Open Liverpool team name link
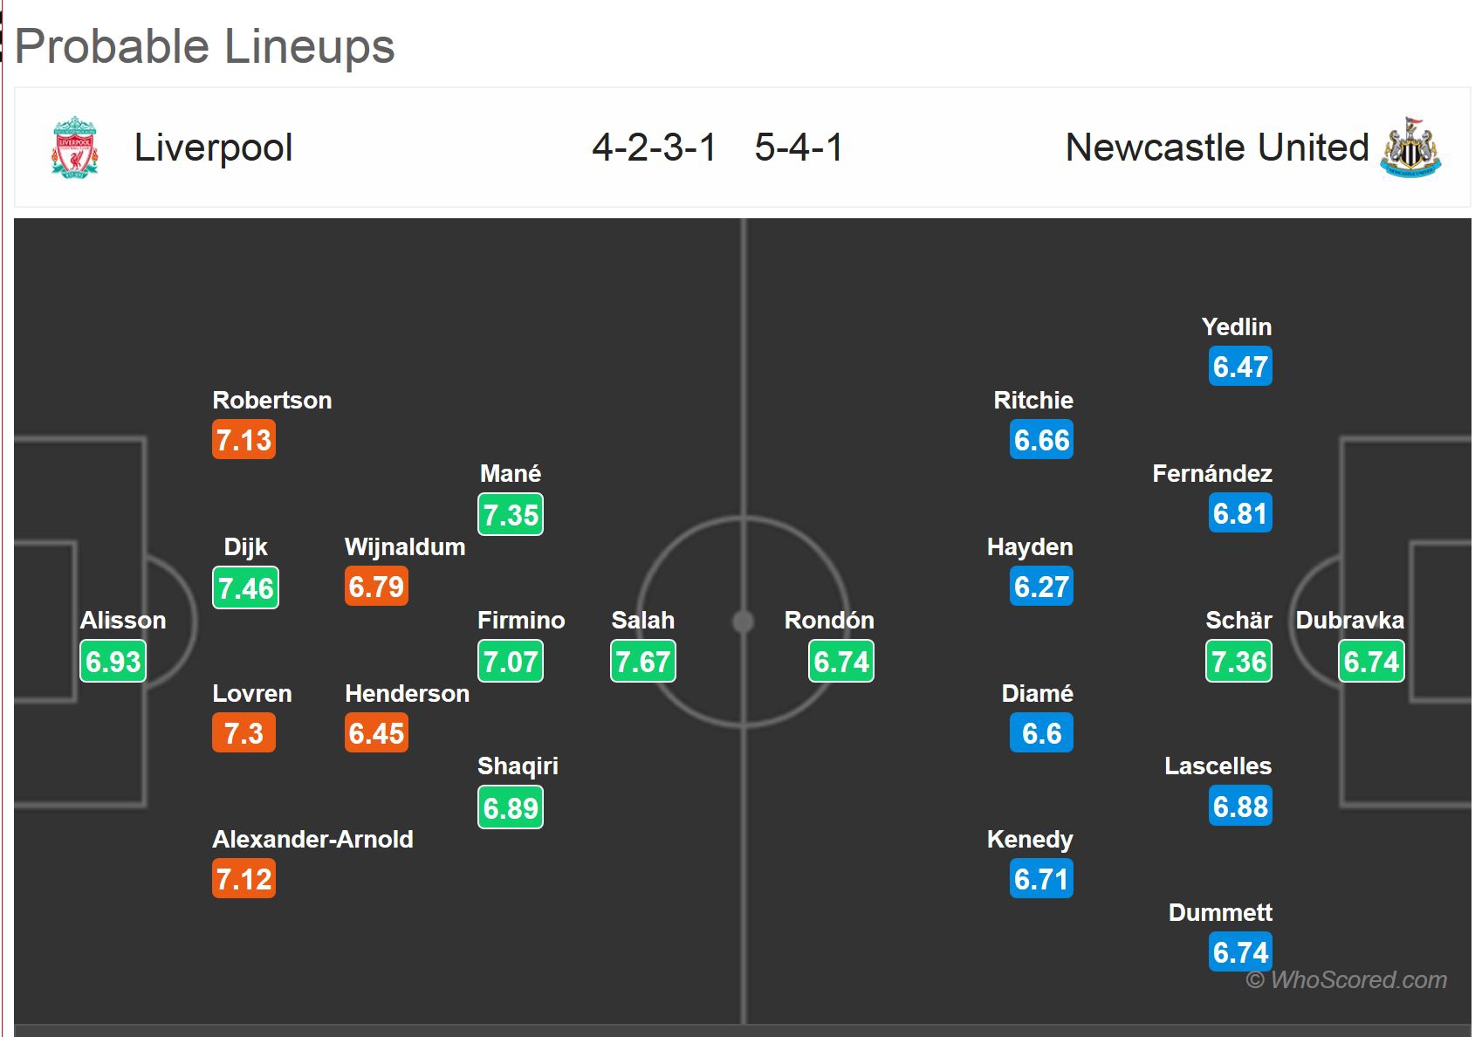 pos(213,148)
